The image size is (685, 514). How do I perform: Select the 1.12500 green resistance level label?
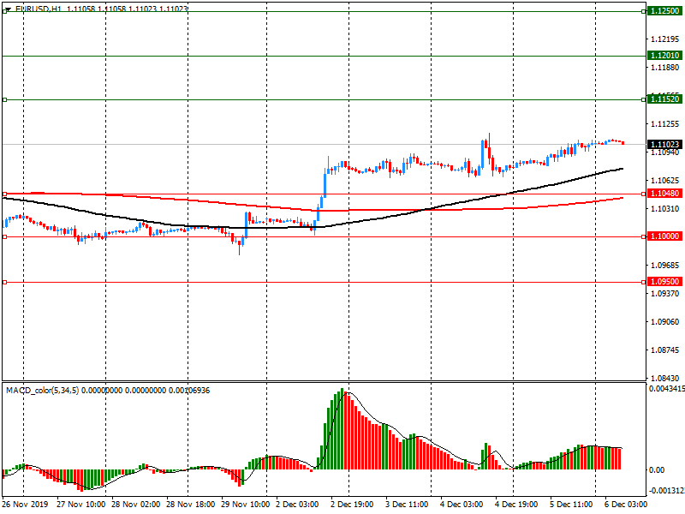pyautogui.click(x=665, y=11)
